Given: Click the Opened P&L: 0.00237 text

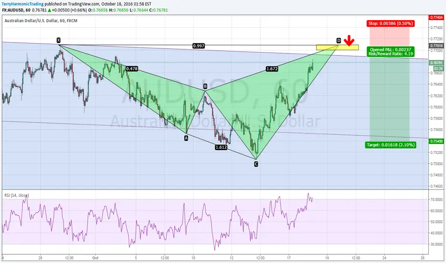Looking at the screenshot, I should pyautogui.click(x=390, y=49).
